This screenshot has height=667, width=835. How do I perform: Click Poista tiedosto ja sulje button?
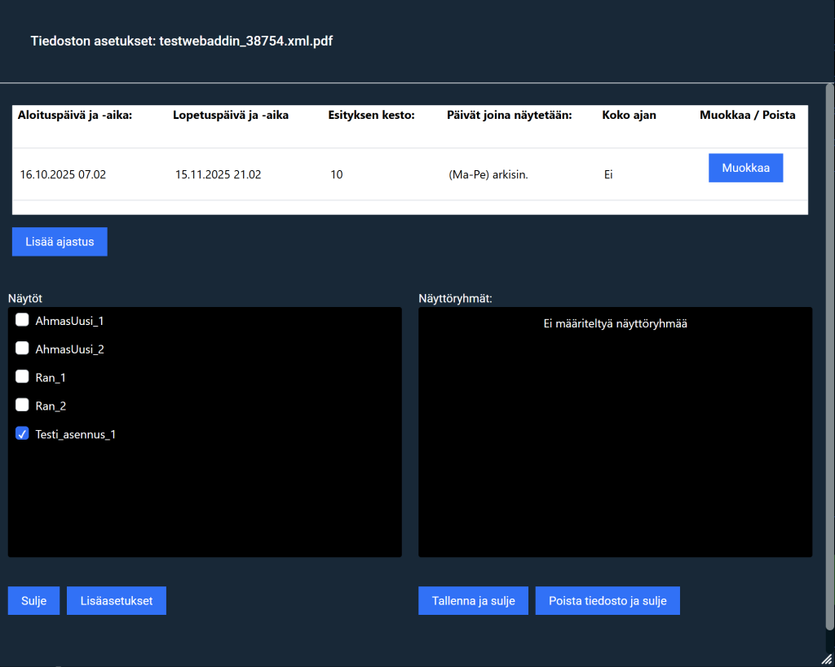point(607,601)
